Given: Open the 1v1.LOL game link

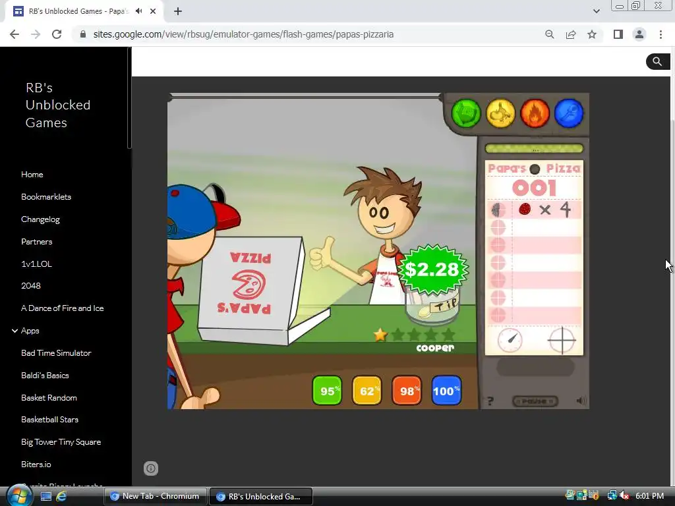Looking at the screenshot, I should 37,264.
